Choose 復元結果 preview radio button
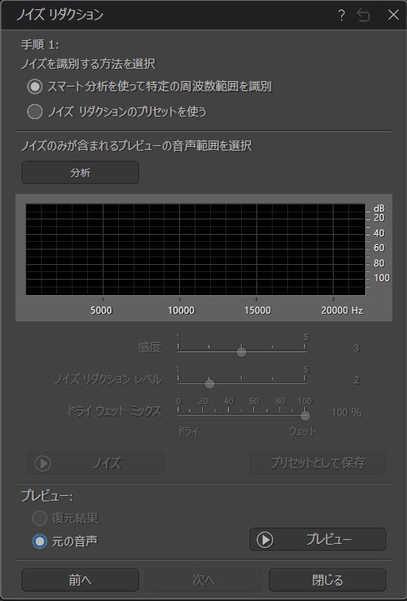The height and width of the screenshot is (601, 407). tap(39, 518)
